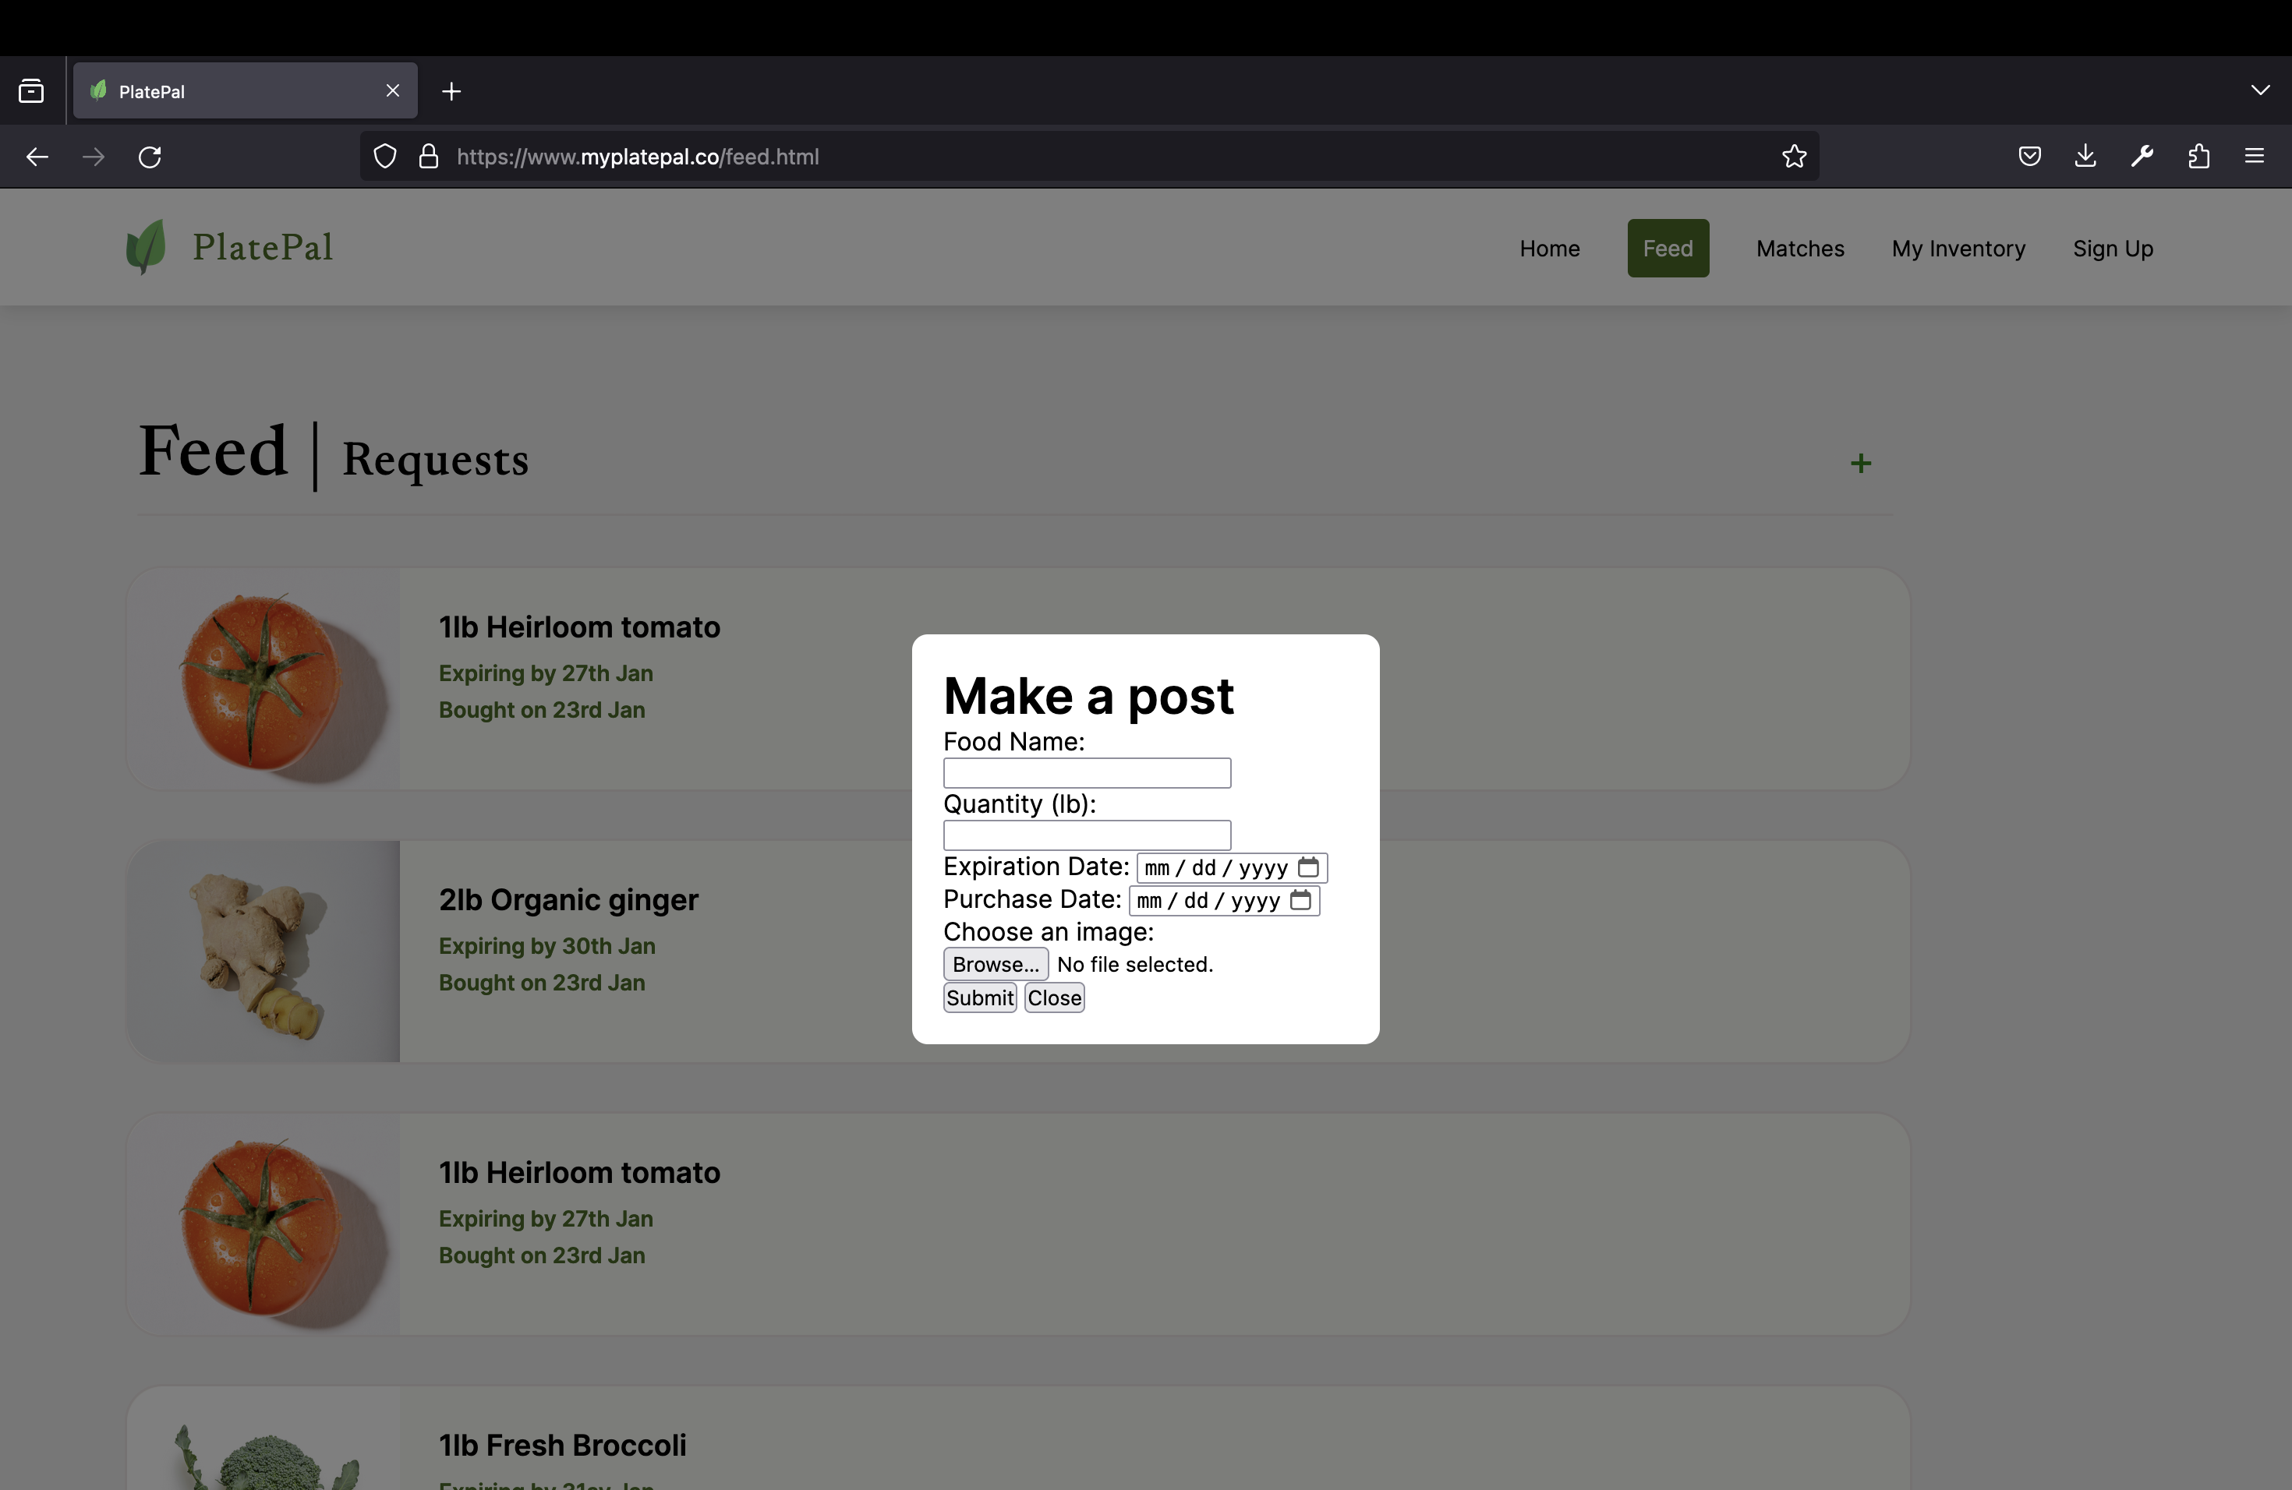Reload the page with refresh icon
This screenshot has width=2292, height=1490.
150,156
